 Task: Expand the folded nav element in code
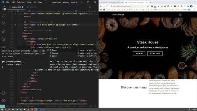tap(16, 14)
